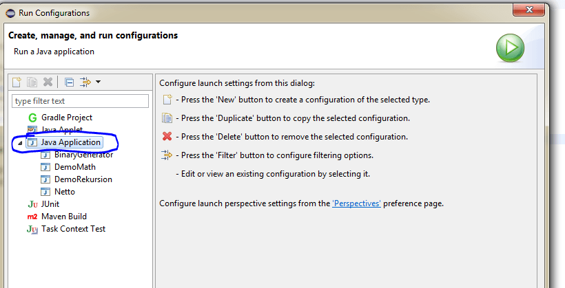Viewport: 565px width, 288px height.
Task: Open the Filter icon's dropdown arrow
Action: pos(99,82)
